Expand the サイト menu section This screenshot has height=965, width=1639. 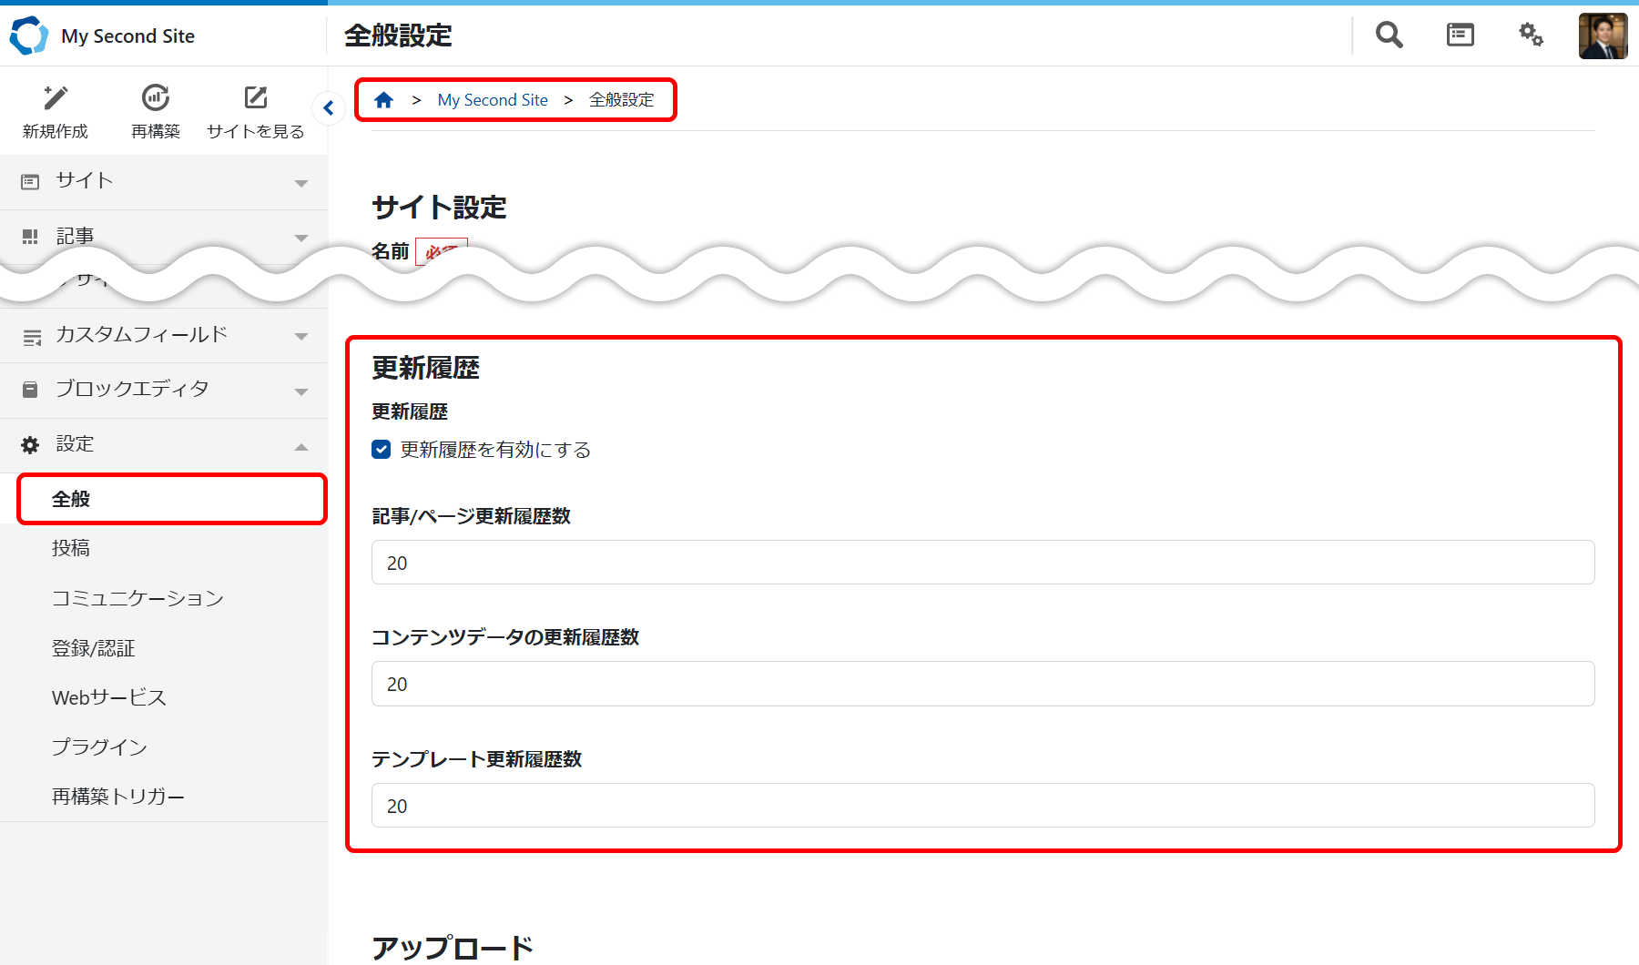click(x=164, y=181)
